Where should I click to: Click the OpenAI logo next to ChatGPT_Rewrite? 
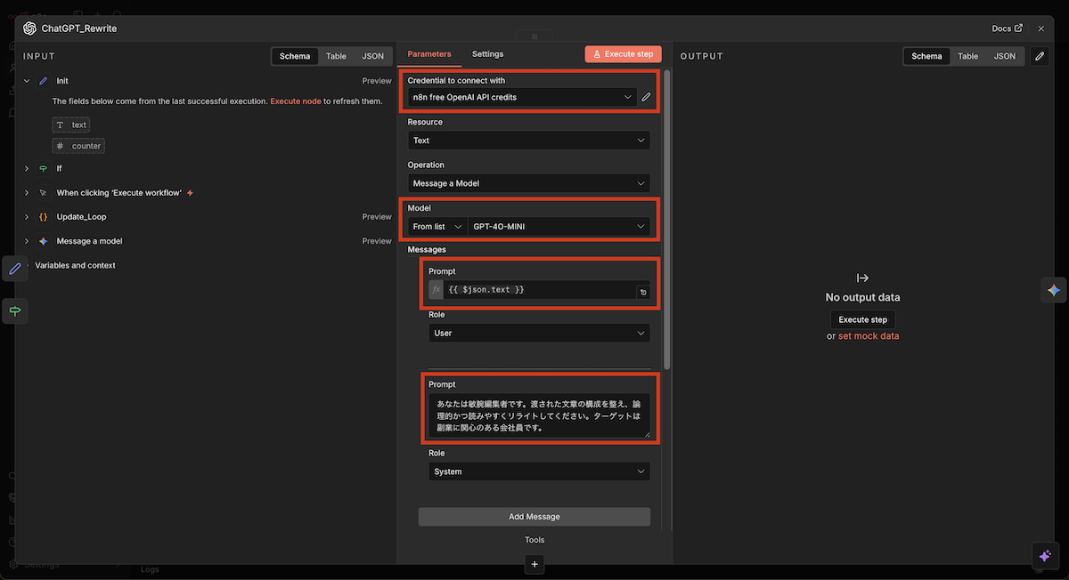click(29, 28)
